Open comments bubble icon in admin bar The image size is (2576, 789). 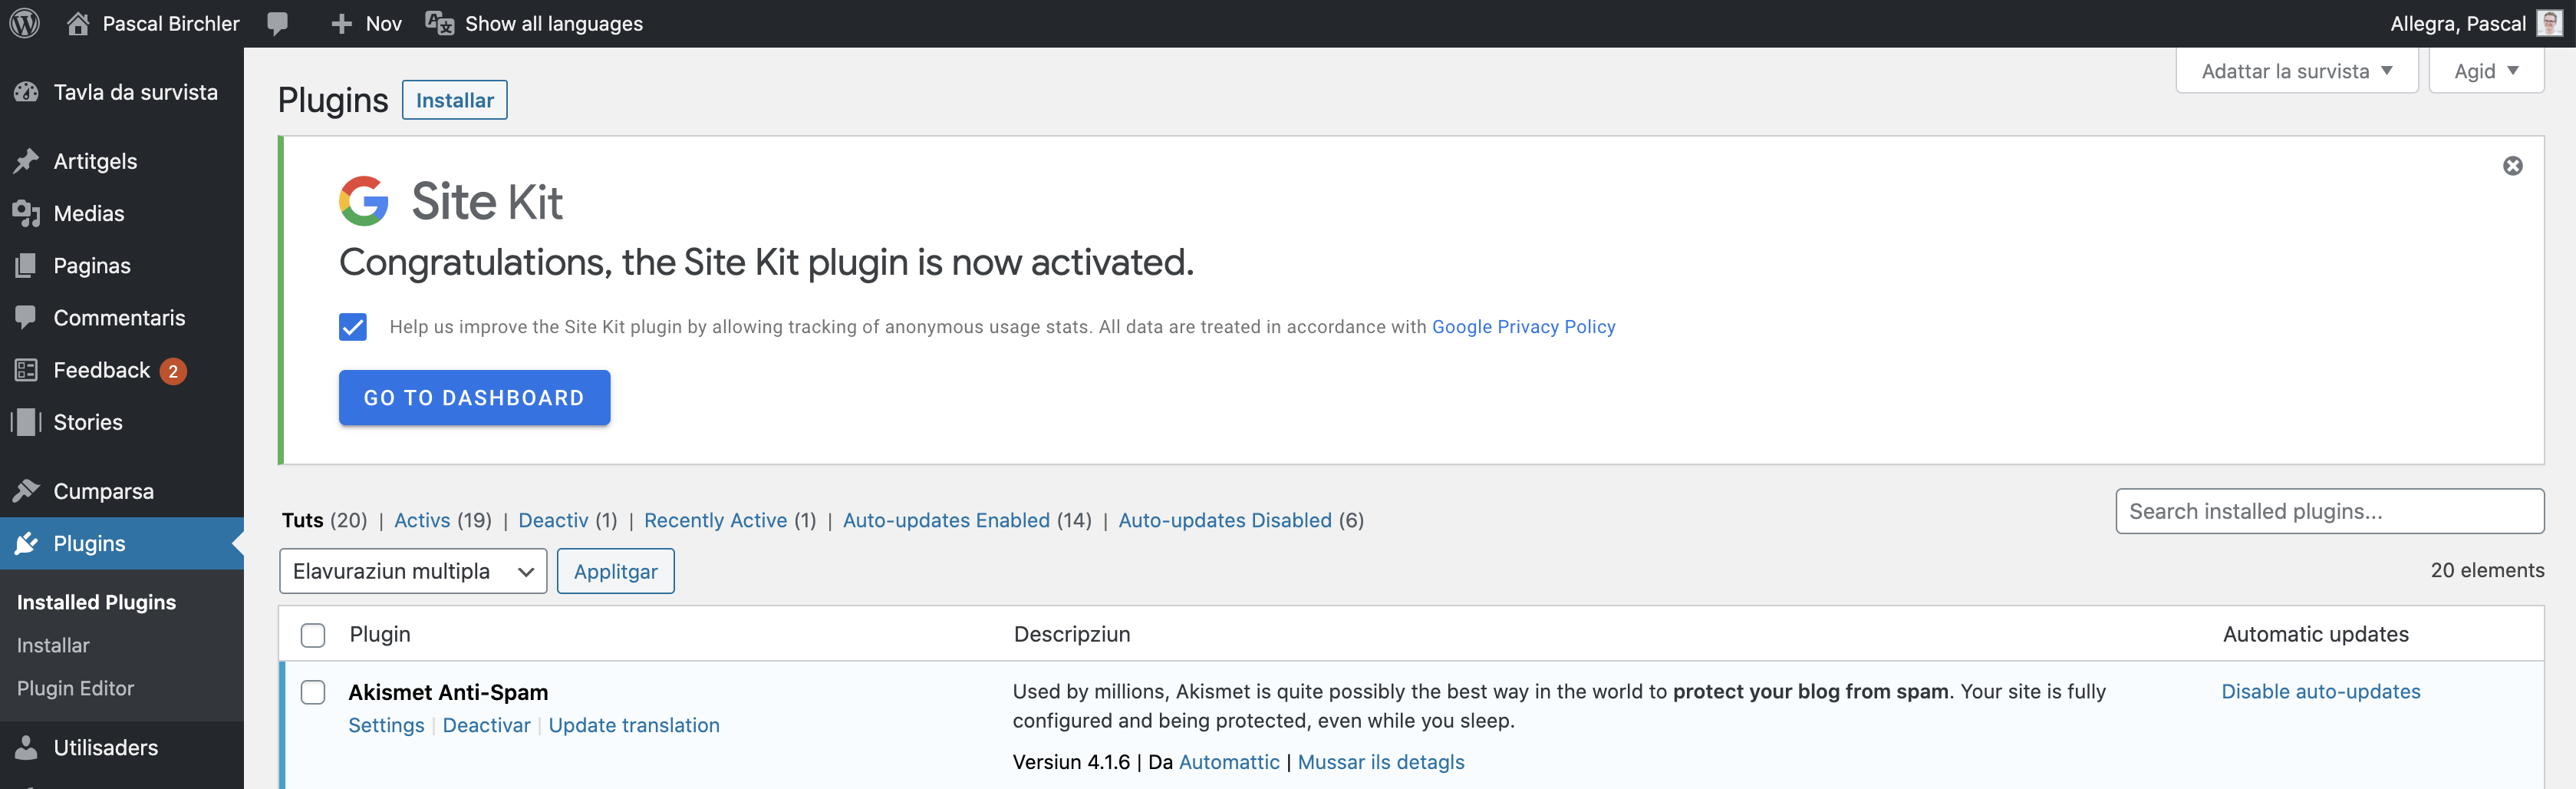[x=278, y=24]
